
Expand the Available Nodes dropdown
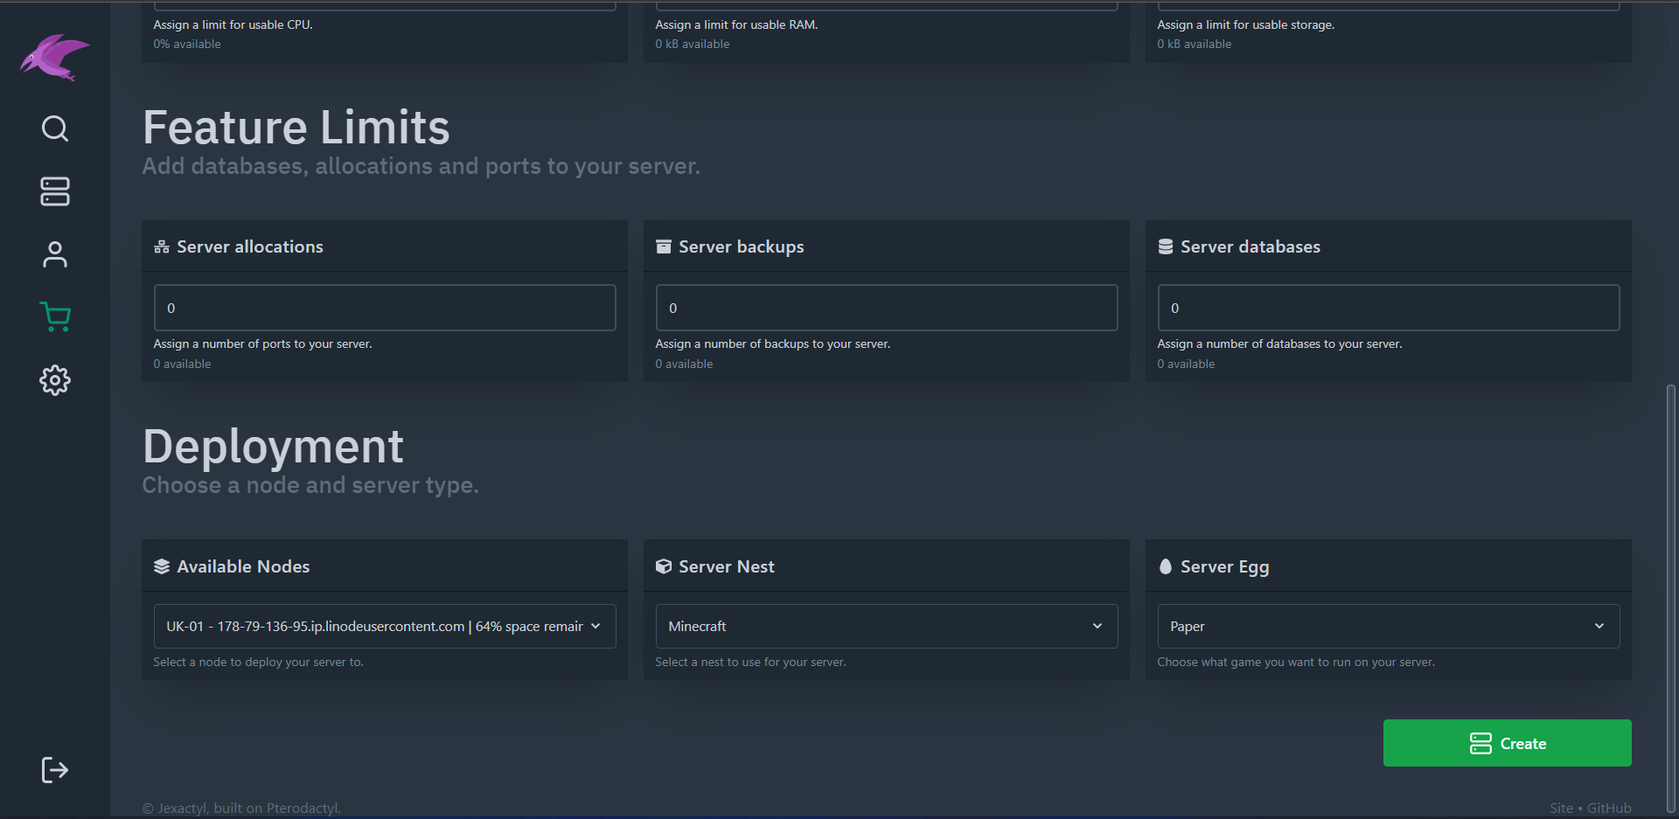[385, 627]
